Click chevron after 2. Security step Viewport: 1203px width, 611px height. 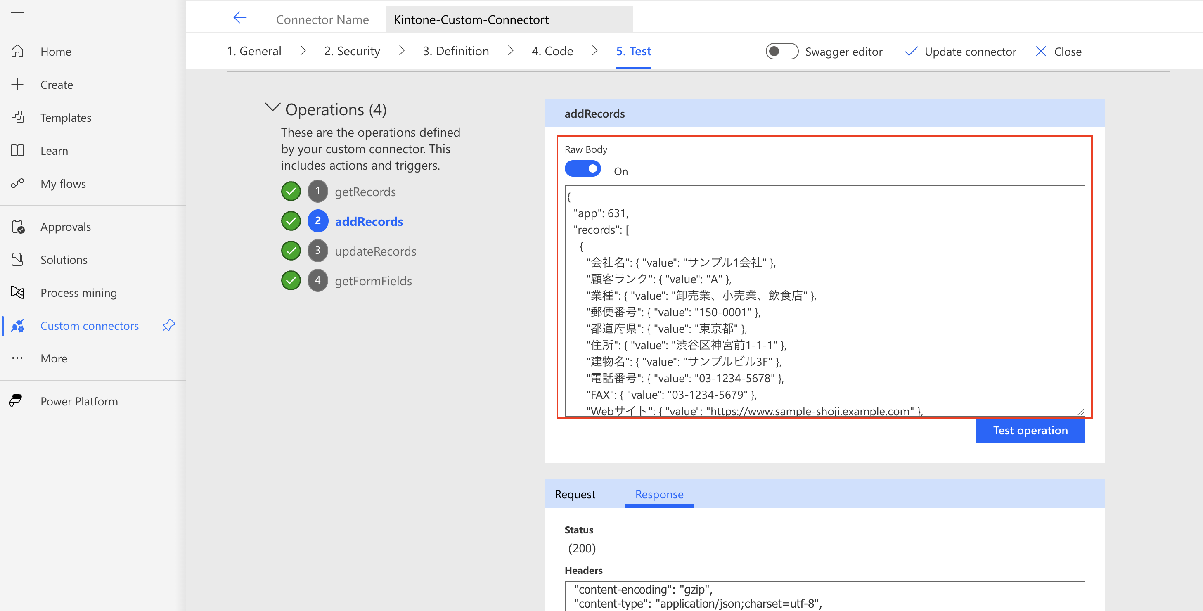coord(402,50)
